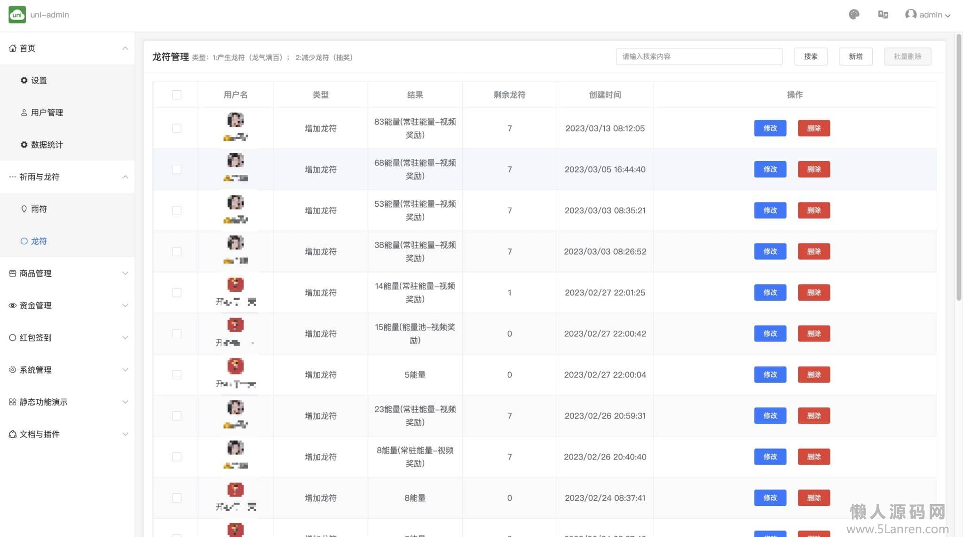Click the language switch icon
Image resolution: width=963 pixels, height=537 pixels.
point(883,15)
